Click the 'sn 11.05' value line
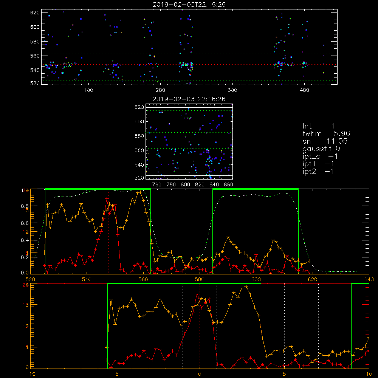The height and width of the screenshot is (378, 378). pos(325,141)
